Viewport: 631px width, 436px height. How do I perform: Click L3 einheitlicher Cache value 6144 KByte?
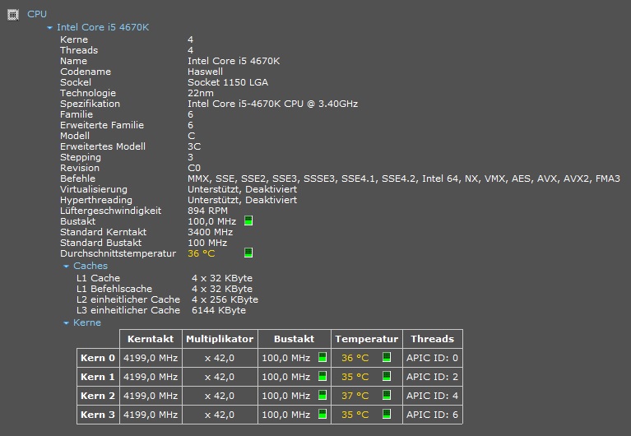219,310
